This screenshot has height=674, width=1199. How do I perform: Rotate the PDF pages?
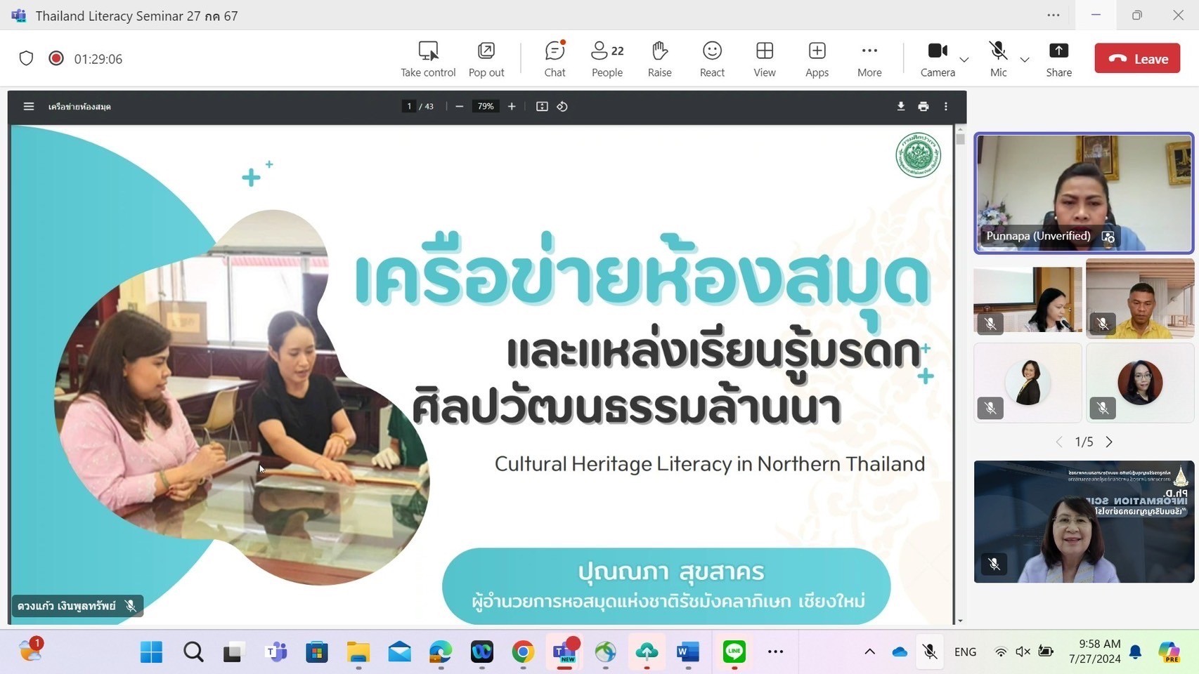click(x=562, y=106)
